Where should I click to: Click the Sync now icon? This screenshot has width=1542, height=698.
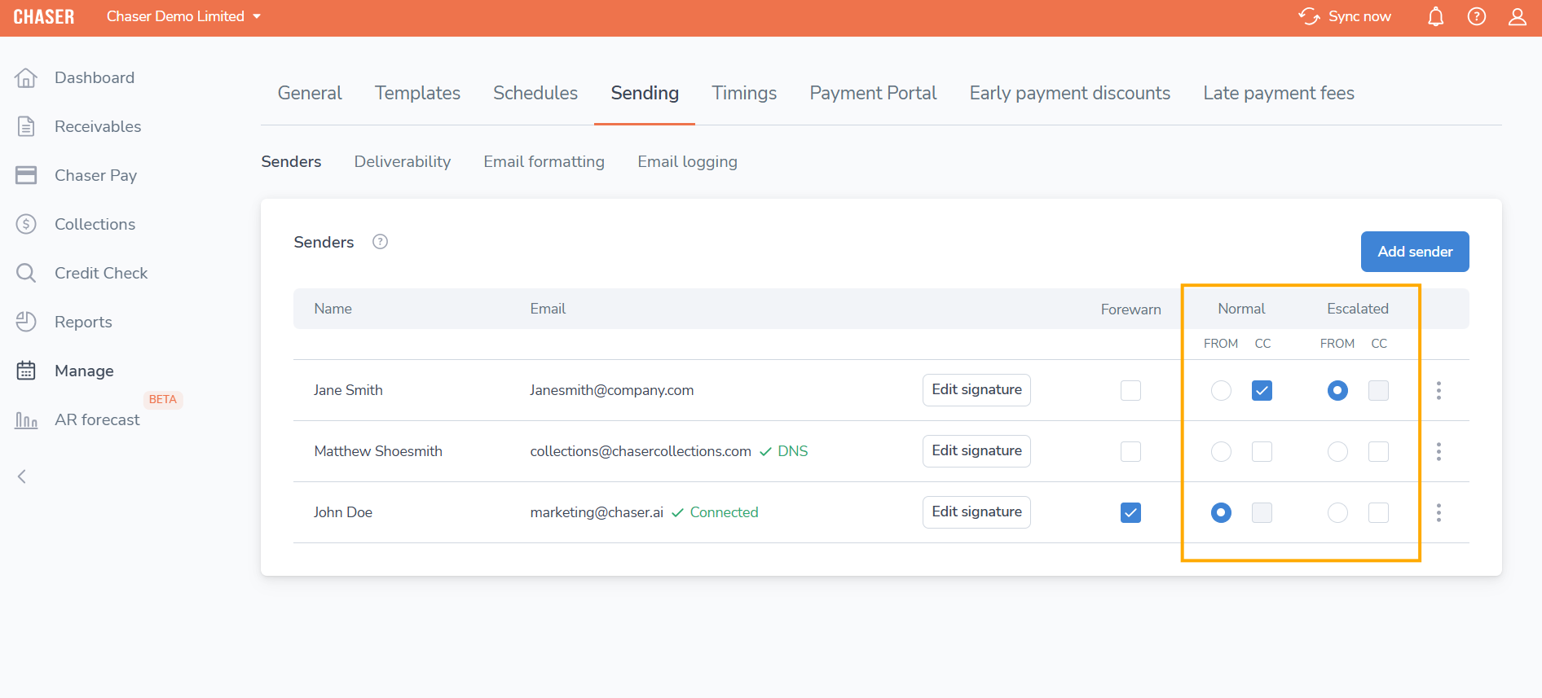[x=1309, y=17]
